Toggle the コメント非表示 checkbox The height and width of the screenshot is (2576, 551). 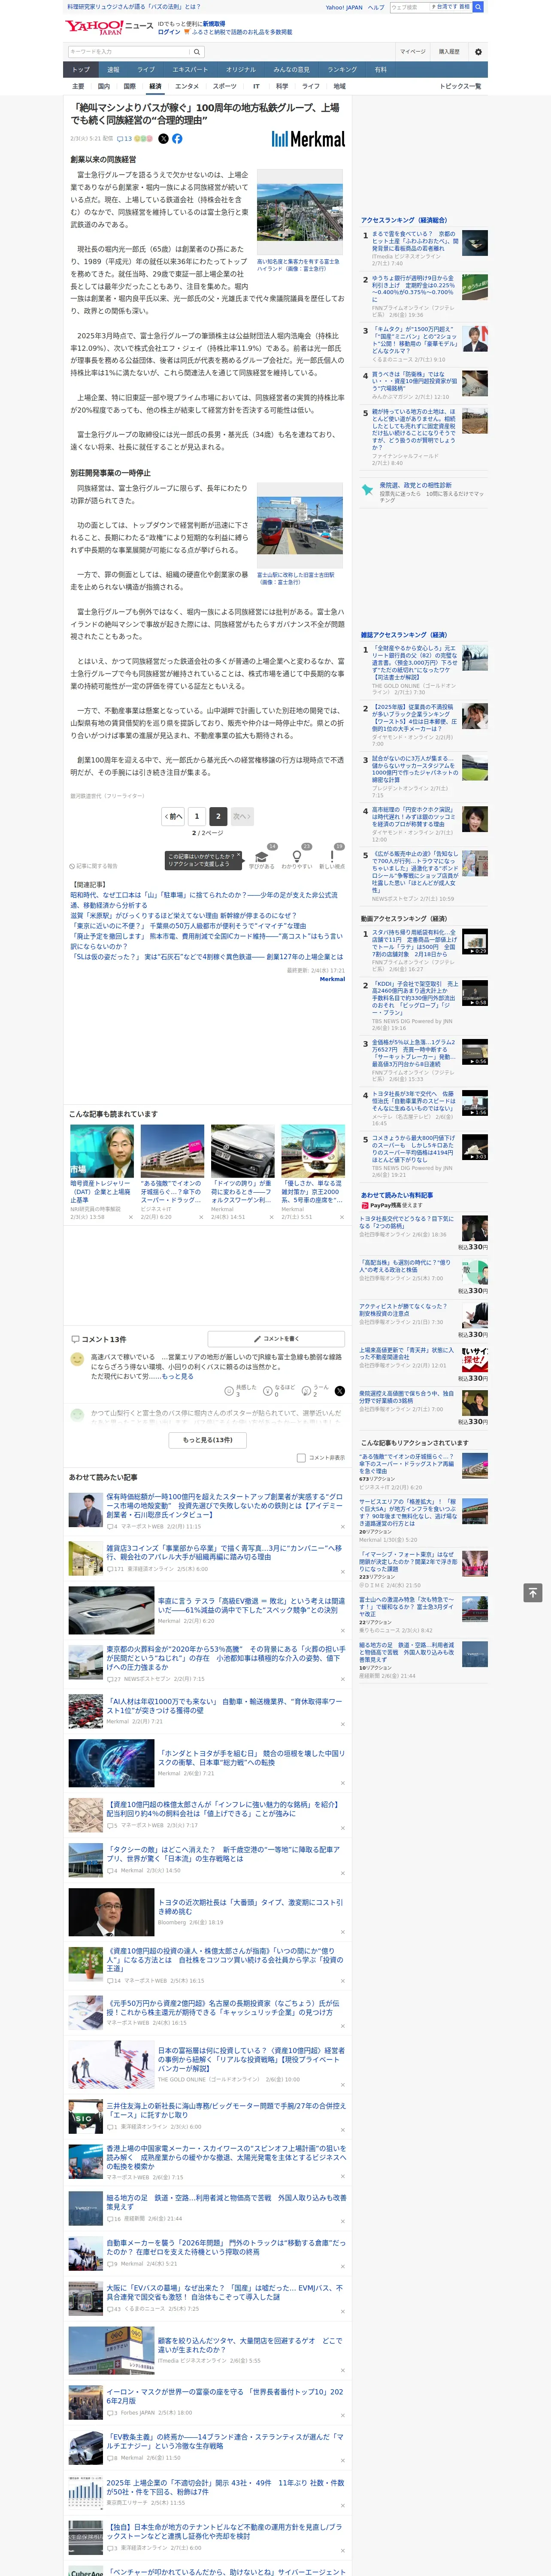[x=301, y=1458]
